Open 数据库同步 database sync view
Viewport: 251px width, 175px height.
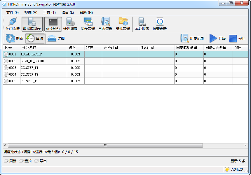(32, 24)
